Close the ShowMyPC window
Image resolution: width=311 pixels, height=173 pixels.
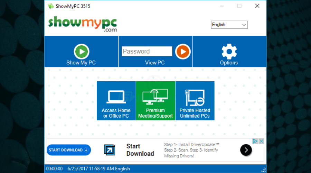pyautogui.click(x=257, y=6)
